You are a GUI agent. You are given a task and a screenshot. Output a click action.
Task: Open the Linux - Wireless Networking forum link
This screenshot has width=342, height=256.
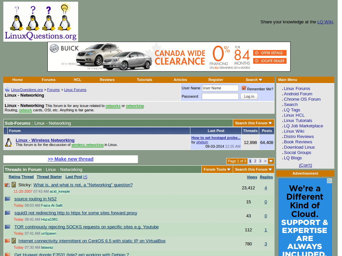[x=45, y=140]
